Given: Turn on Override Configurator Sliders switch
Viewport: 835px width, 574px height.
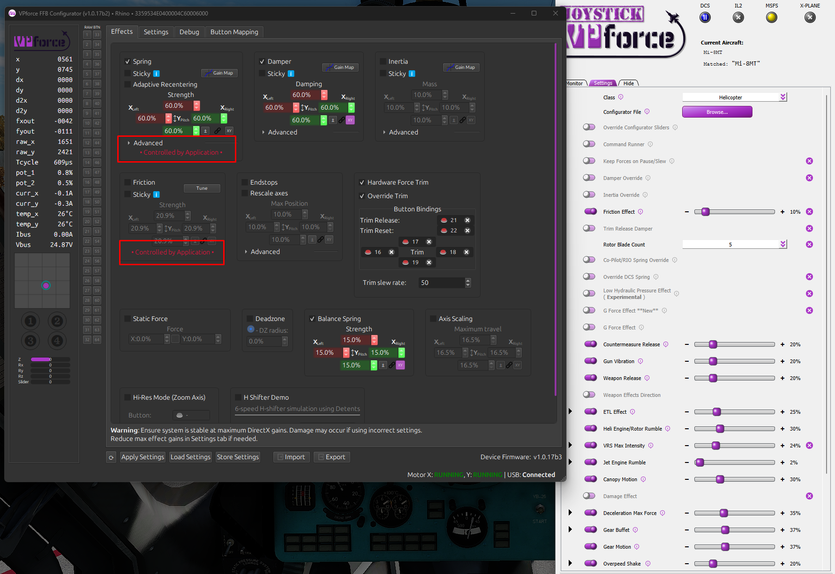Looking at the screenshot, I should click(x=589, y=127).
